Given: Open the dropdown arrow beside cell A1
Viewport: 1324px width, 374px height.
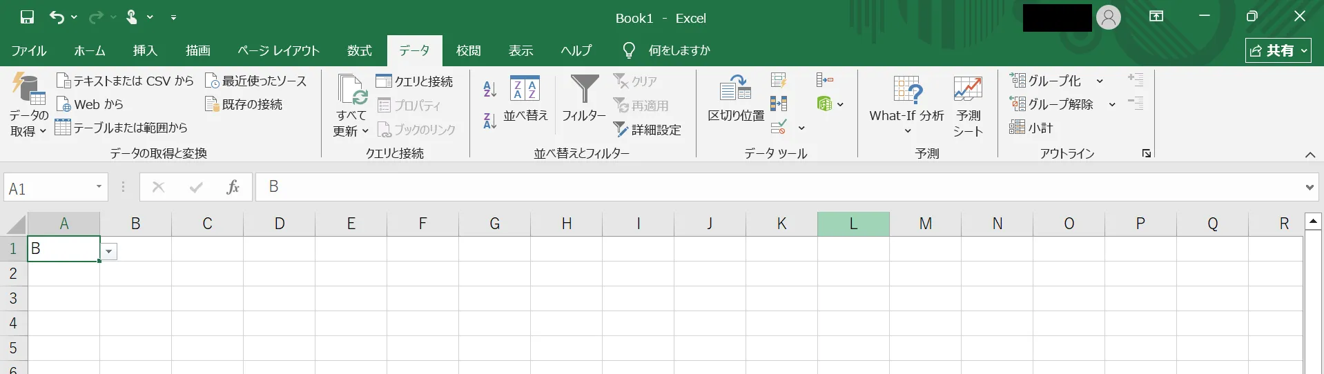Looking at the screenshot, I should coord(109,252).
